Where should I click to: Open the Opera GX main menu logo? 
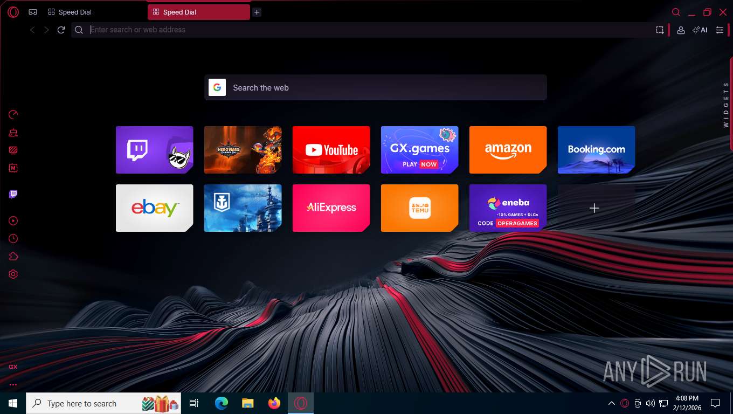pyautogui.click(x=13, y=12)
